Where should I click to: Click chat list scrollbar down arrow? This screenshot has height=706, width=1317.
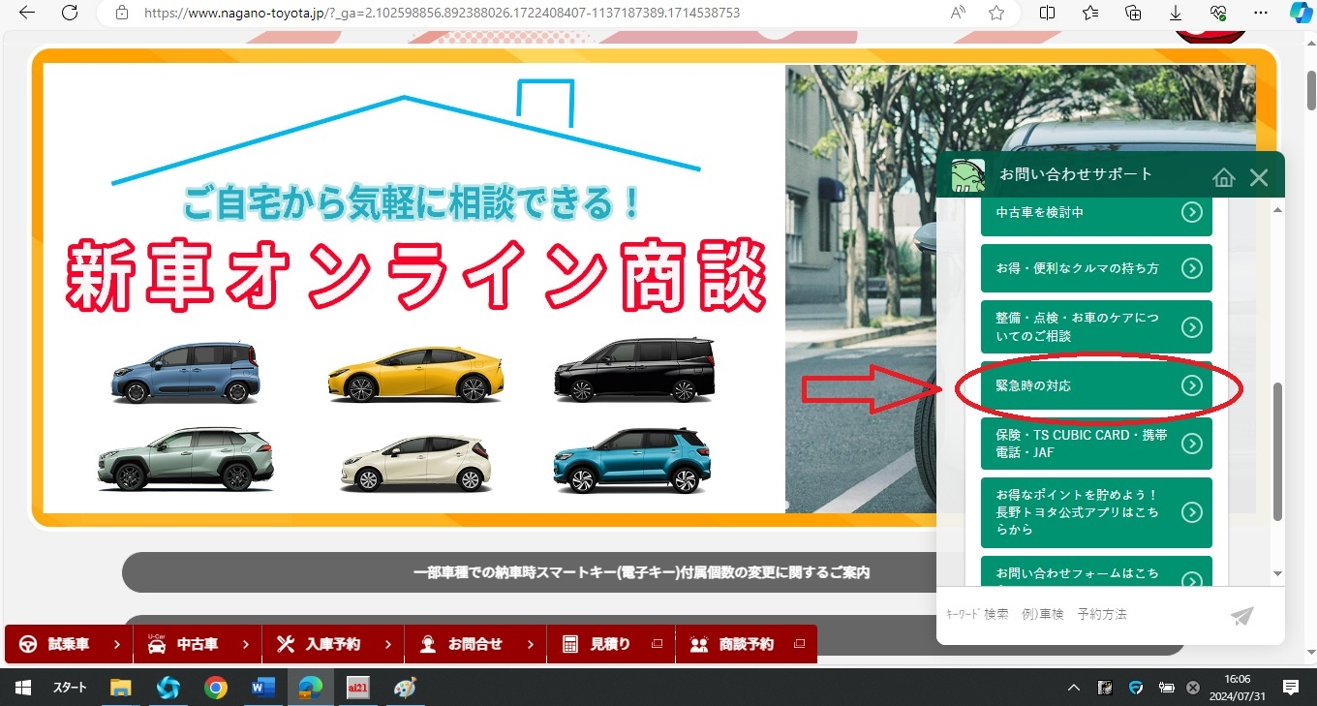1277,574
